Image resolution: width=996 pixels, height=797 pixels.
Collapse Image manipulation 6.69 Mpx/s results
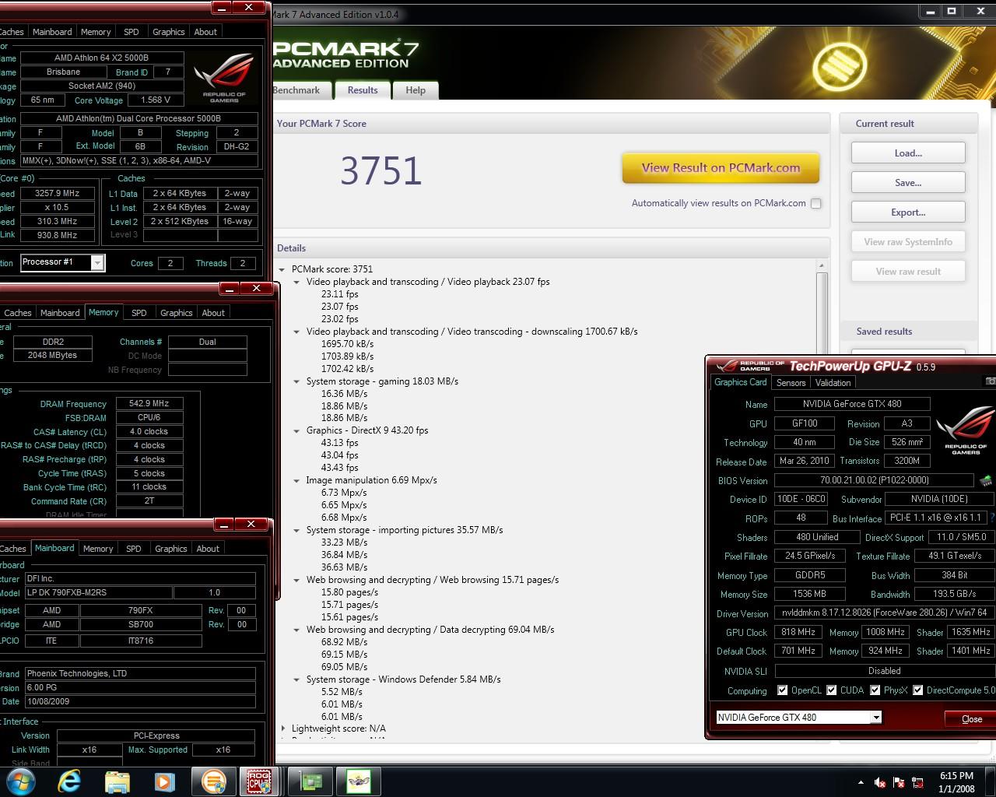pyautogui.click(x=296, y=480)
